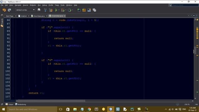Open the Windows Start menu

tap(3, 109)
